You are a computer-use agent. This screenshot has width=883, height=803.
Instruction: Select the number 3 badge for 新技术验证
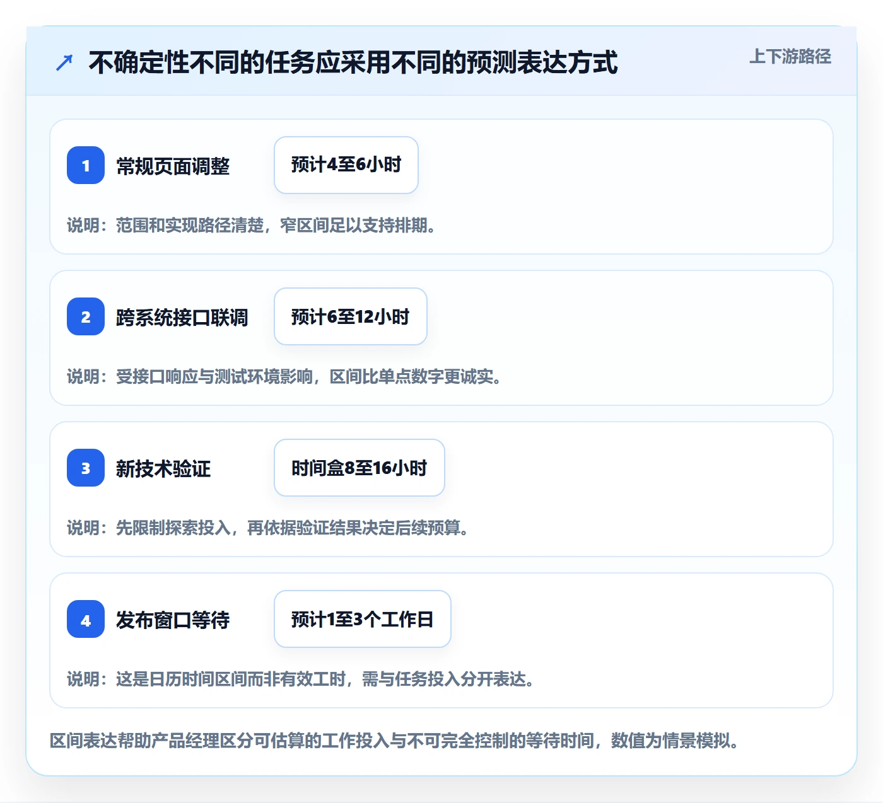click(86, 468)
